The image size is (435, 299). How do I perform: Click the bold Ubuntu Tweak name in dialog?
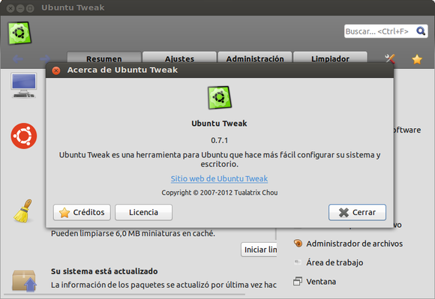tap(219, 124)
